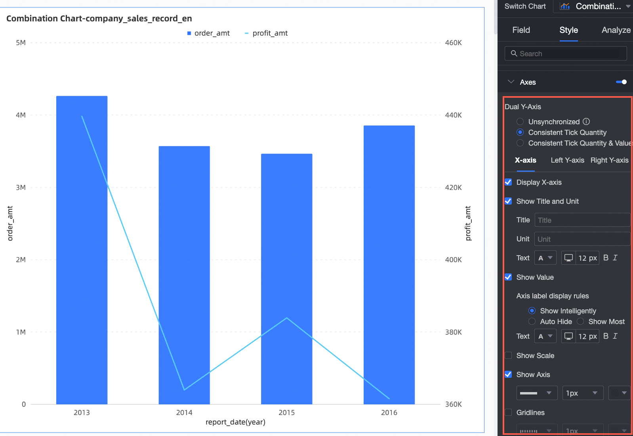Toggle bold for title text
This screenshot has width=633, height=436.
click(x=606, y=258)
